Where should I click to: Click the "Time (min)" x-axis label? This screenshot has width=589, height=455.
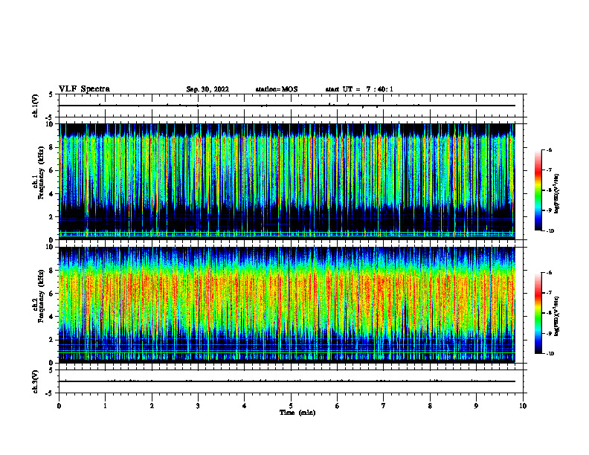coord(297,413)
